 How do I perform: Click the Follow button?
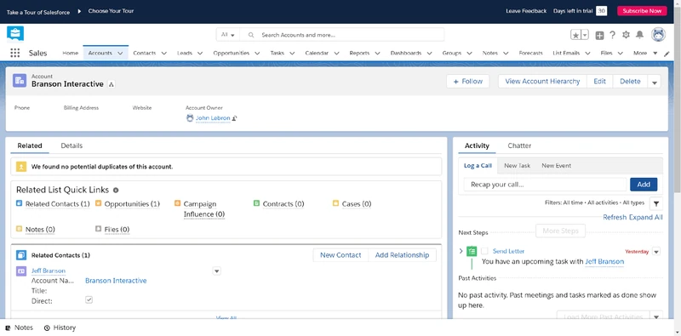pos(467,81)
